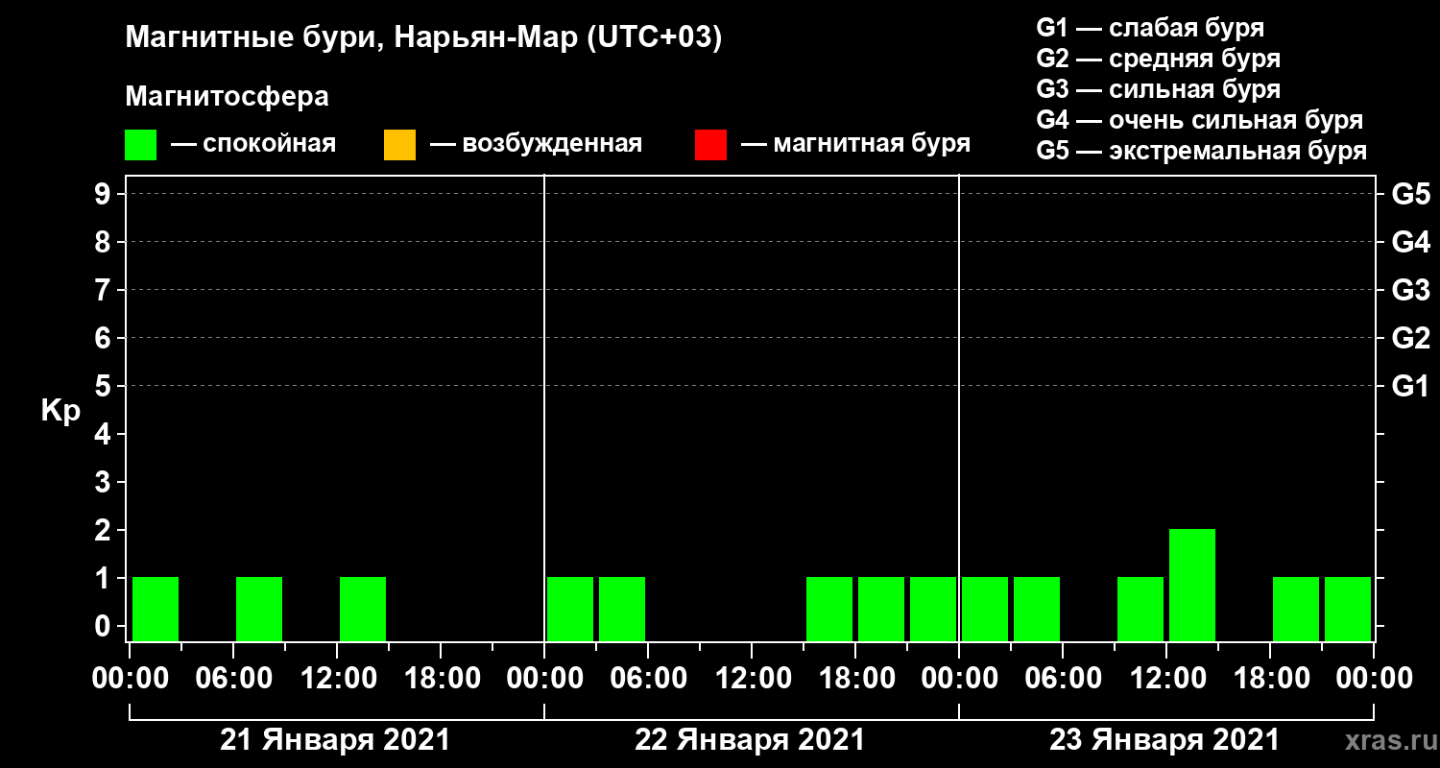Click the 'G4' label on the right axis
This screenshot has height=768, width=1440.
tap(1410, 242)
